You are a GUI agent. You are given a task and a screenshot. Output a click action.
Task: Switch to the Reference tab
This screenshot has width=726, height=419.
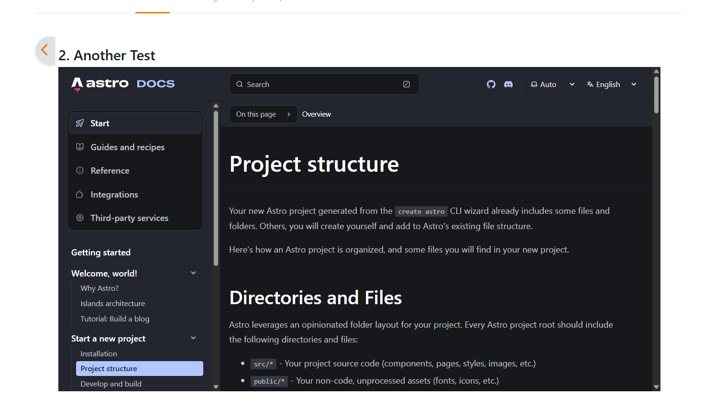click(x=135, y=170)
